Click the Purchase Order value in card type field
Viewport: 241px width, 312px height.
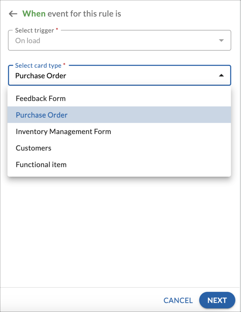(x=41, y=76)
